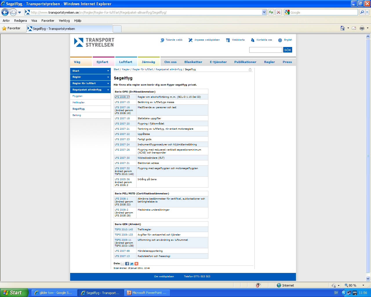Click the search magnifier icon beside Google box
371x297 pixels.
coord(362,12)
